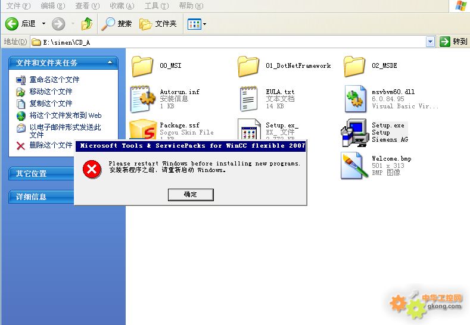Click the Welcome.bmp file name
Viewport: 470px width, 325px height.
click(391, 158)
